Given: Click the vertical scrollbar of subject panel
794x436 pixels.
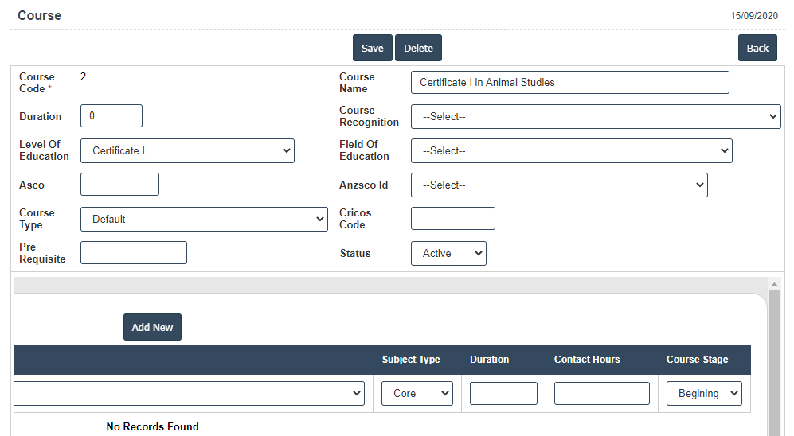Looking at the screenshot, I should [773, 358].
